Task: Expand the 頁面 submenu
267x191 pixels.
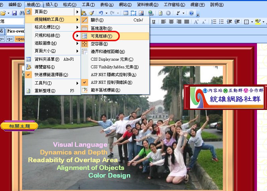Action: click(53, 12)
